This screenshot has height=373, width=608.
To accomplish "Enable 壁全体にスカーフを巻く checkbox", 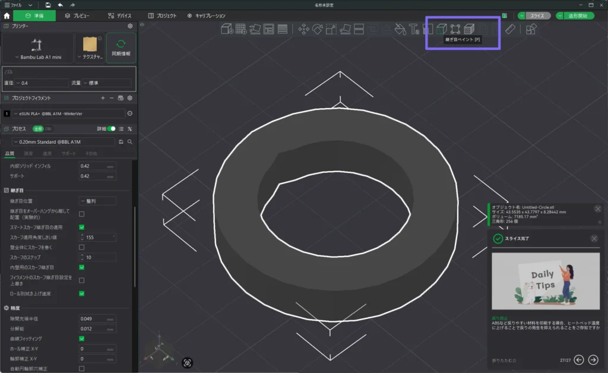I will click(82, 247).
